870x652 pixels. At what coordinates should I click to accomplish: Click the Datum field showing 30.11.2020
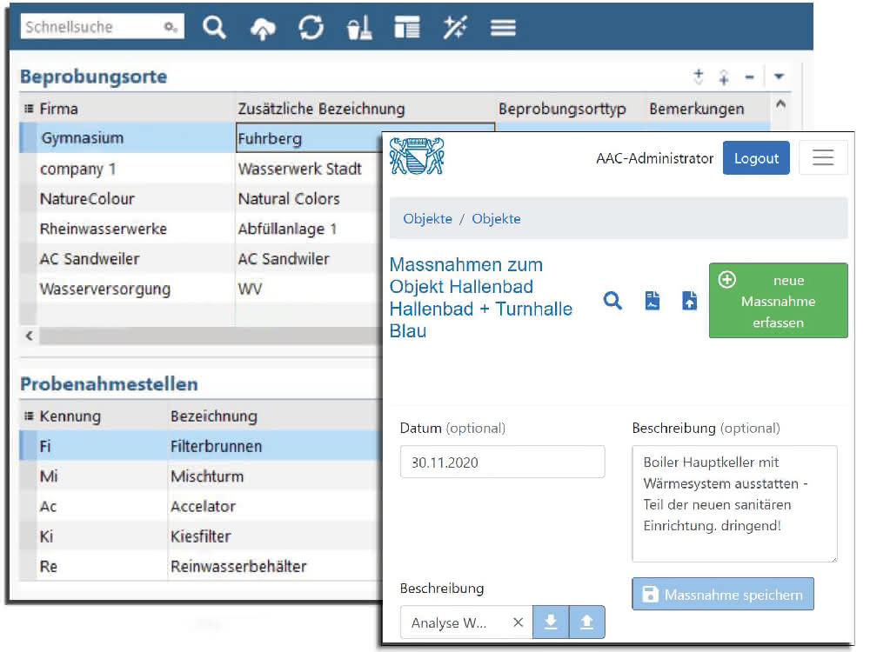[x=503, y=462]
